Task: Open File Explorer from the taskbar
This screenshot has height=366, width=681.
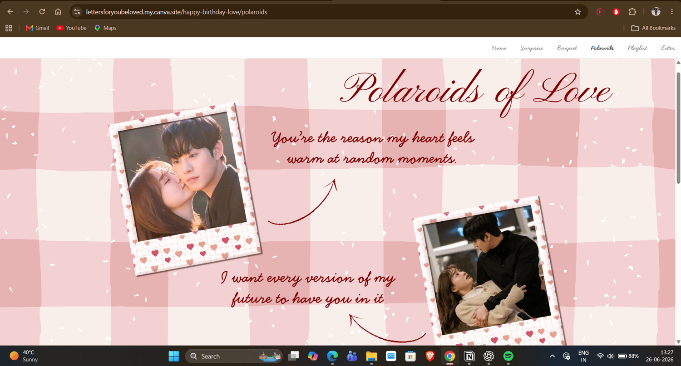Action: (371, 356)
